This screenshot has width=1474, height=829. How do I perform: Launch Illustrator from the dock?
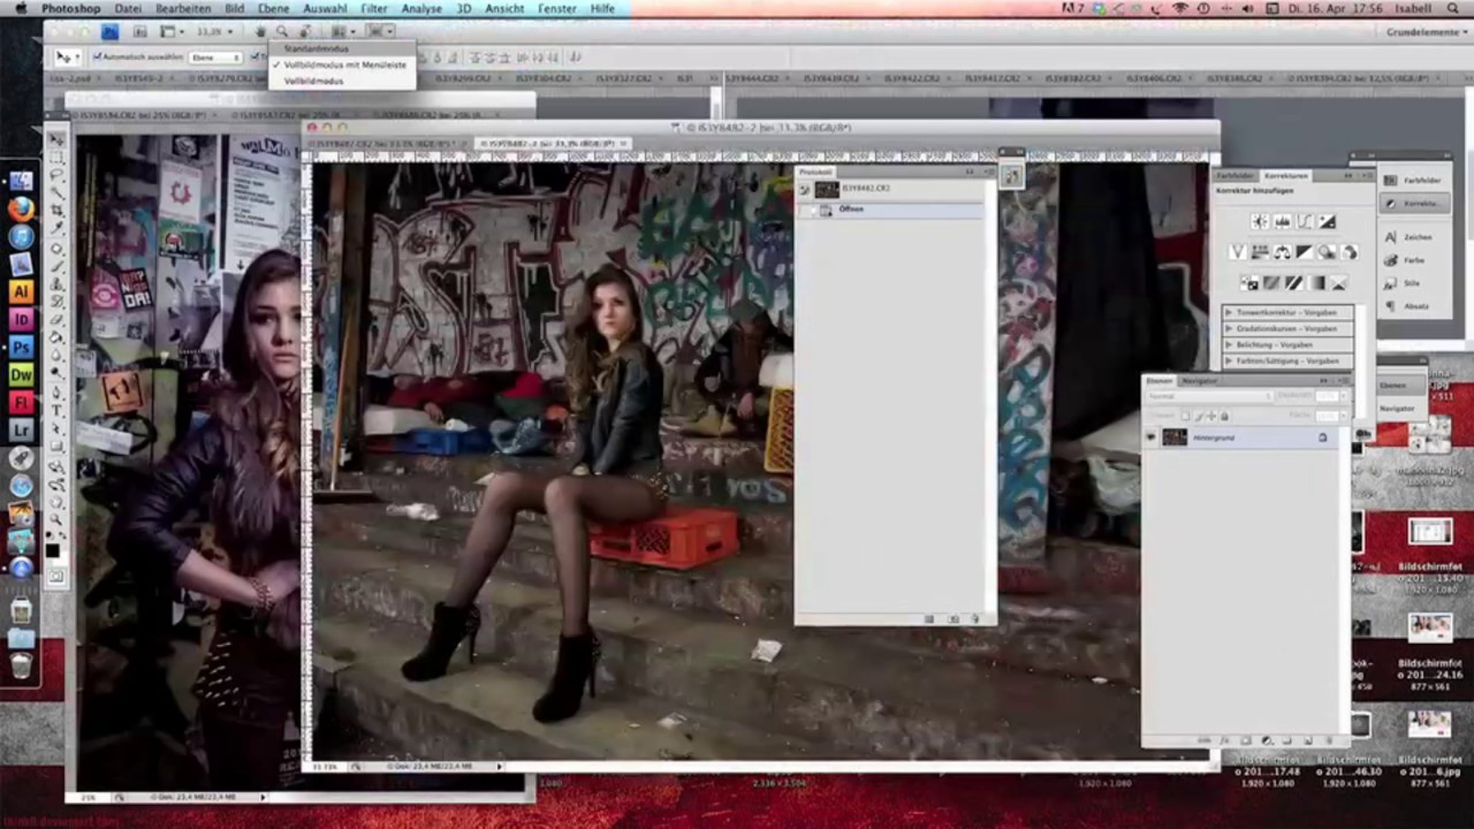(21, 292)
